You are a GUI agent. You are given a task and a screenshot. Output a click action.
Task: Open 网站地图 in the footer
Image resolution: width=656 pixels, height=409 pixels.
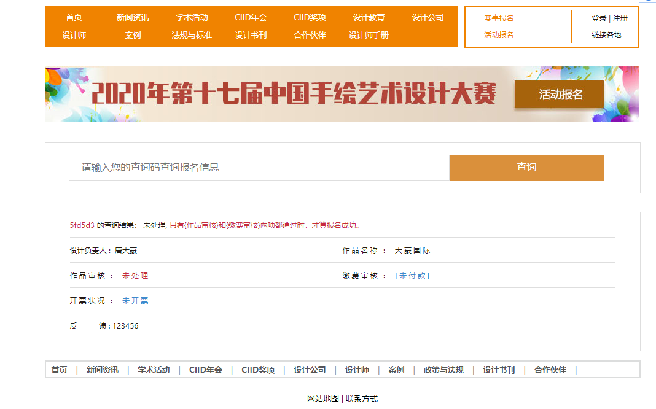point(323,399)
